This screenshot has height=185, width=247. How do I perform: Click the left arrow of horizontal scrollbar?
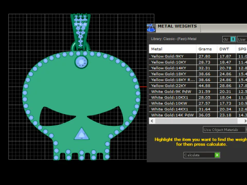tap(152, 121)
